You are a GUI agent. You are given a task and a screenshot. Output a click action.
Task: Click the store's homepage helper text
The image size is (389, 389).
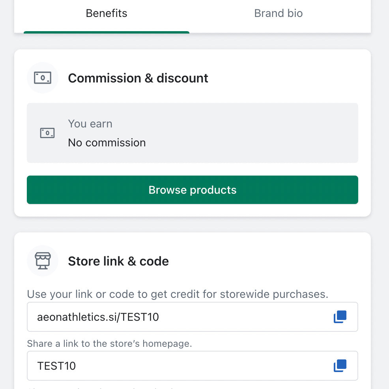pos(109,344)
